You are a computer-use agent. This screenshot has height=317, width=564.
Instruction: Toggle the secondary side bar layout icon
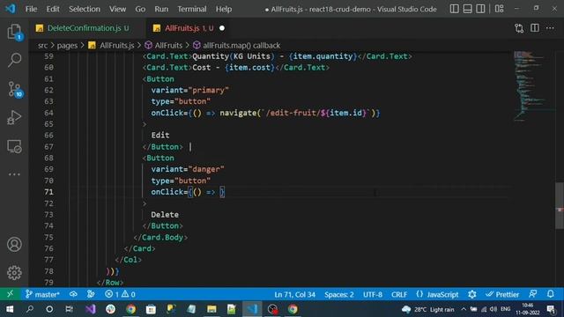coord(480,9)
